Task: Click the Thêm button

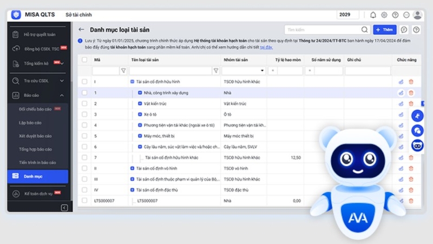Action: pyautogui.click(x=384, y=30)
